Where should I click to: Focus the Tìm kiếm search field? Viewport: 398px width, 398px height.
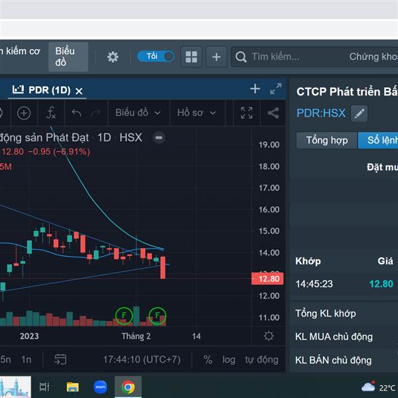point(314,57)
